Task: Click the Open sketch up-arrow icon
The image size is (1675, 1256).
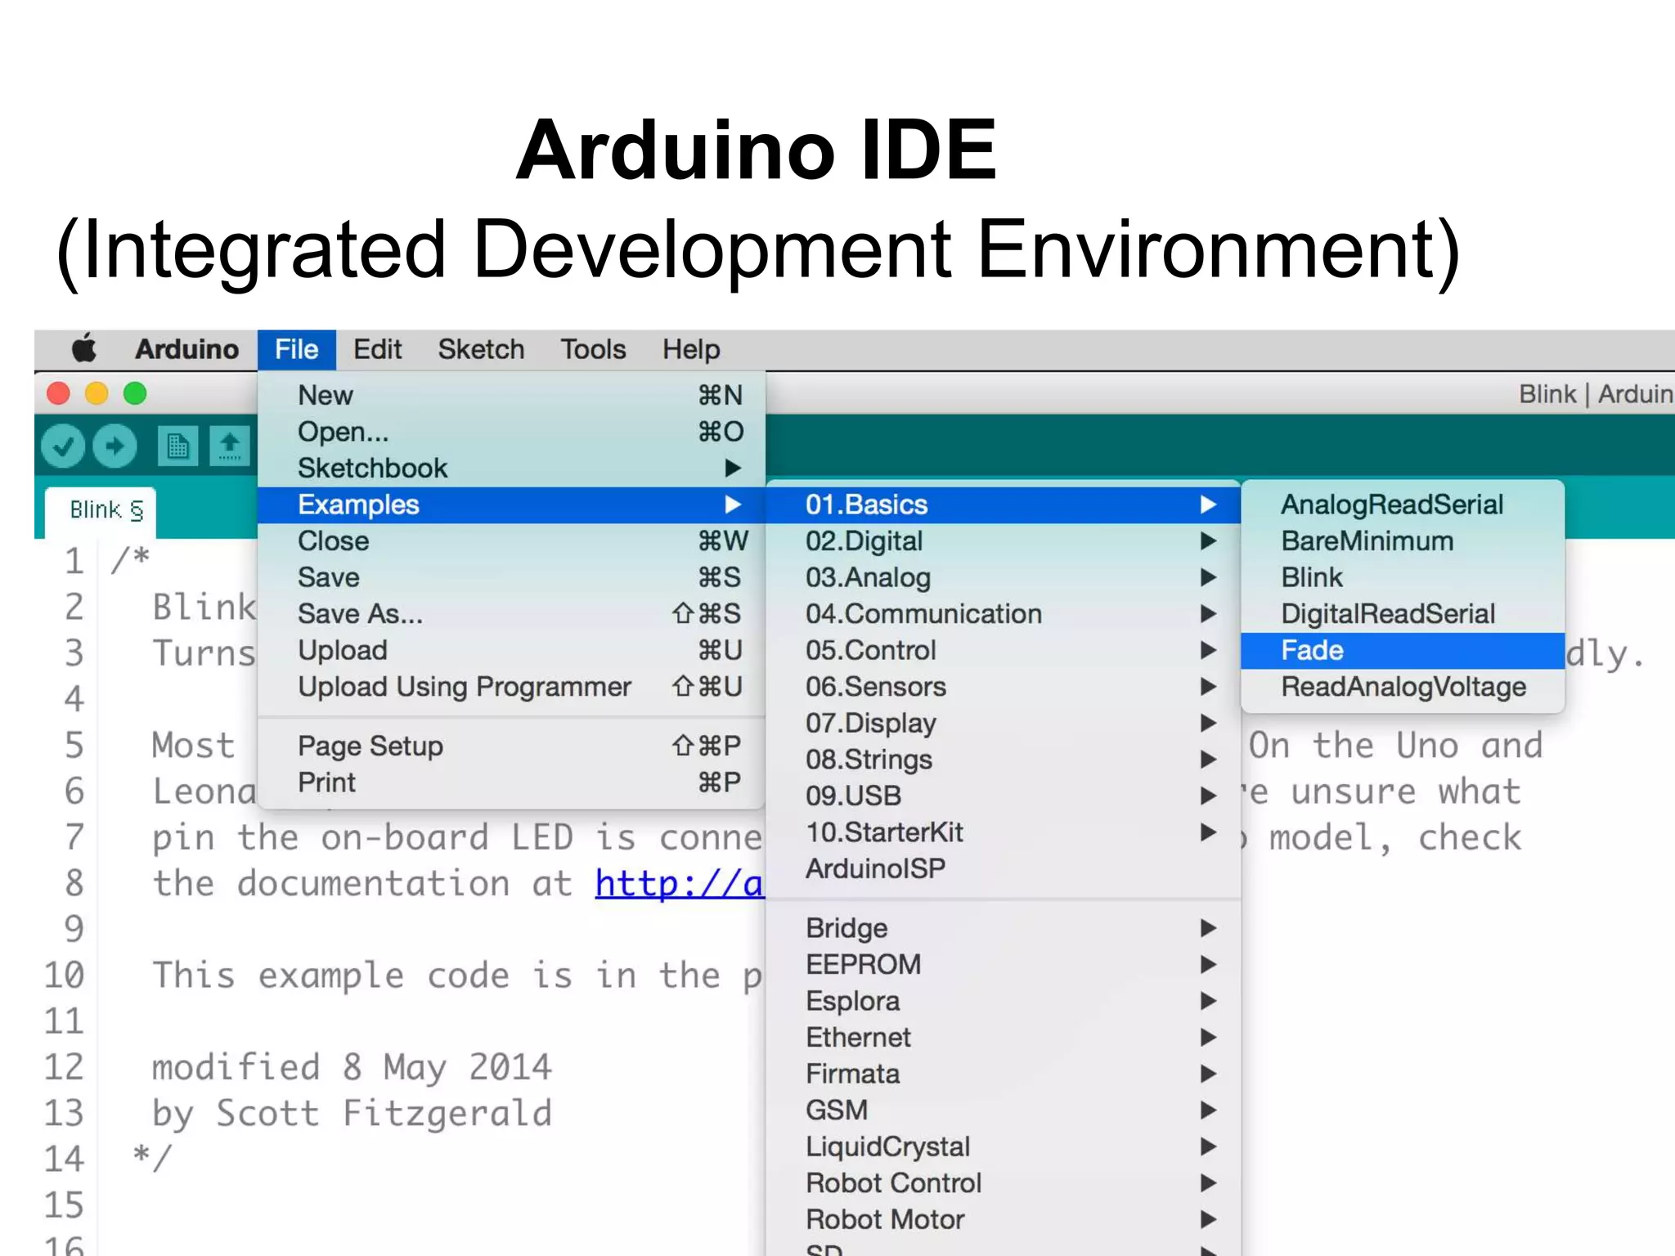Action: click(x=230, y=446)
